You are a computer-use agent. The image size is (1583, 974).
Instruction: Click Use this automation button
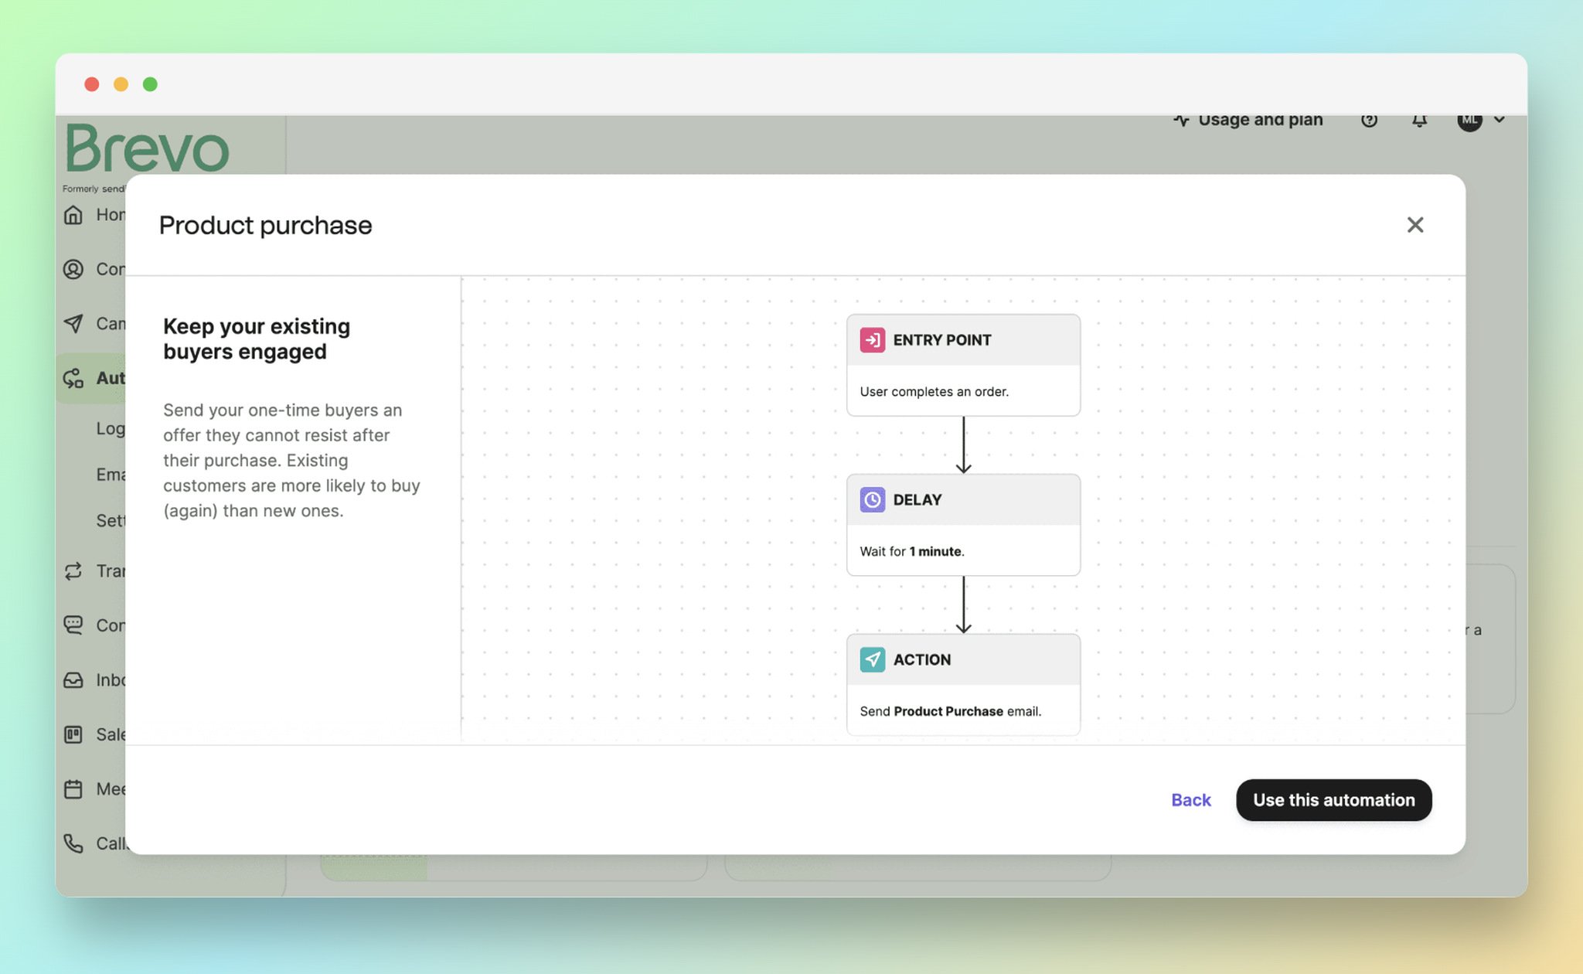[x=1334, y=800]
